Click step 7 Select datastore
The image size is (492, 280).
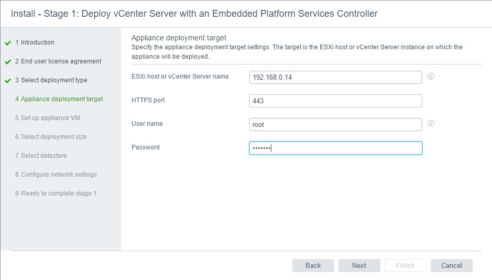(x=41, y=156)
